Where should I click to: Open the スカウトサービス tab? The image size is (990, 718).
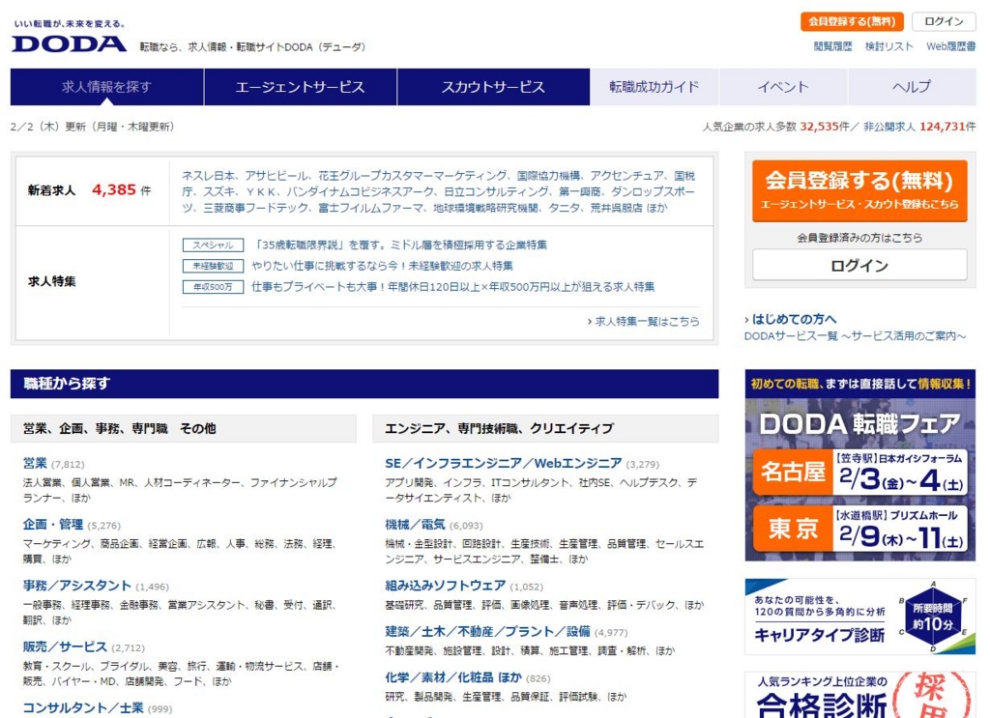click(493, 87)
